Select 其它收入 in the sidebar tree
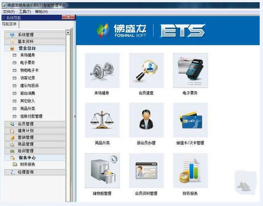Viewport: 263px width, 206px height. [28, 101]
